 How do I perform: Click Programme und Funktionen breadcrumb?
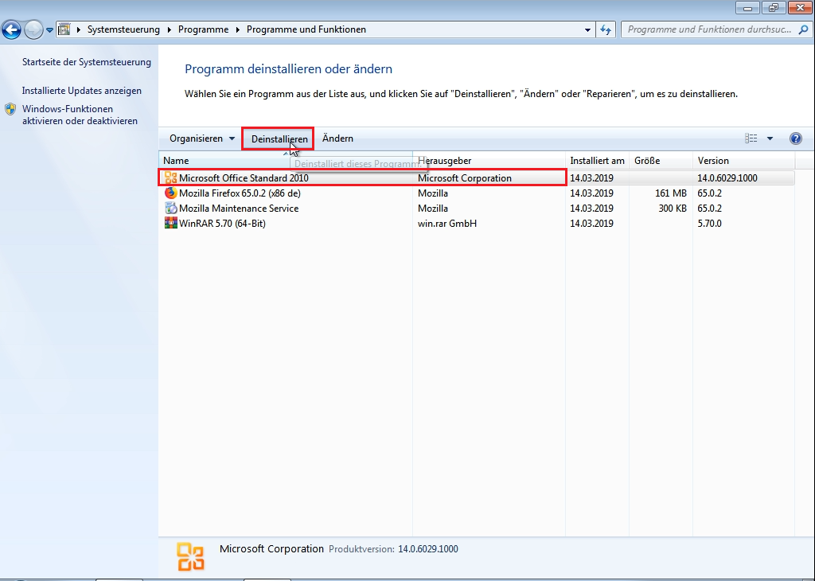(306, 29)
